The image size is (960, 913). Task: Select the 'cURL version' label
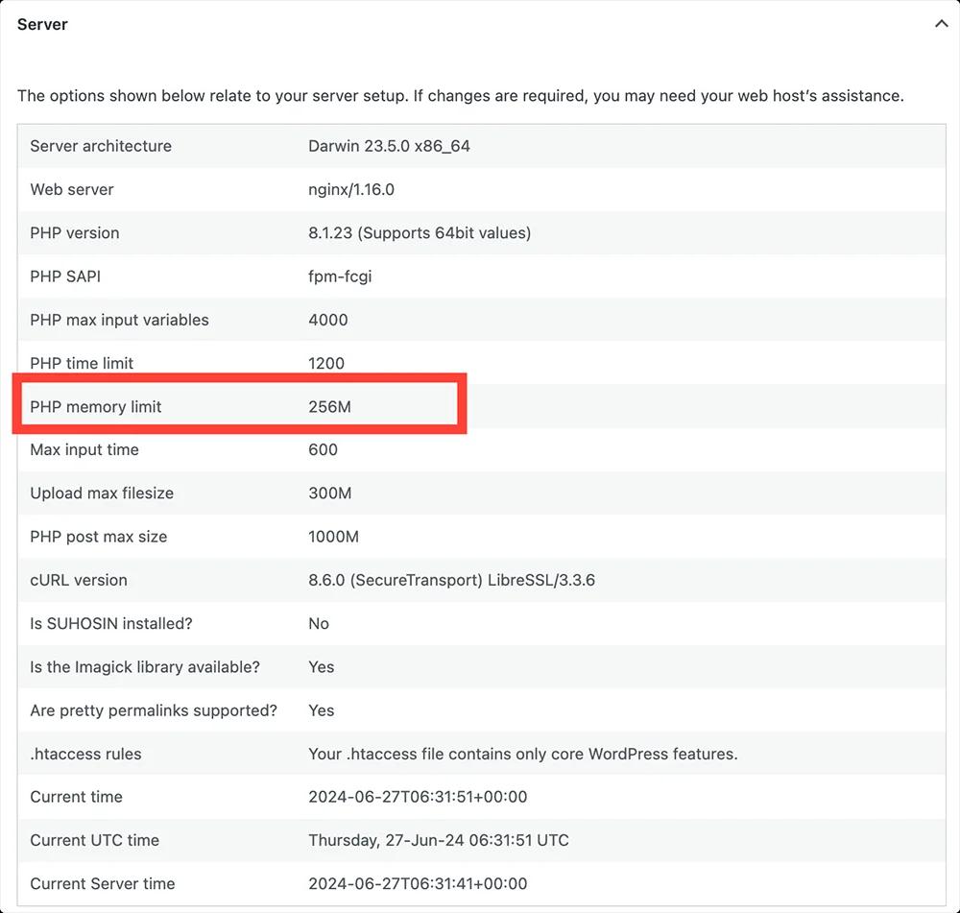(x=79, y=581)
